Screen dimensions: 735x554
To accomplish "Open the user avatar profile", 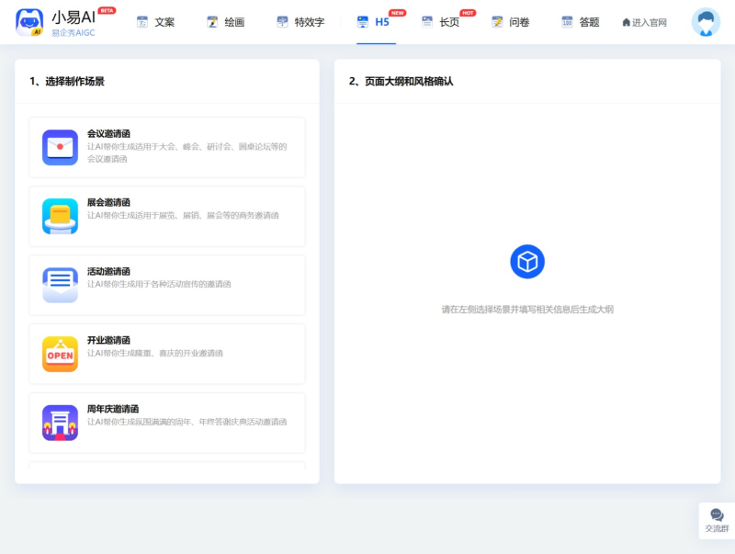I will [x=706, y=22].
